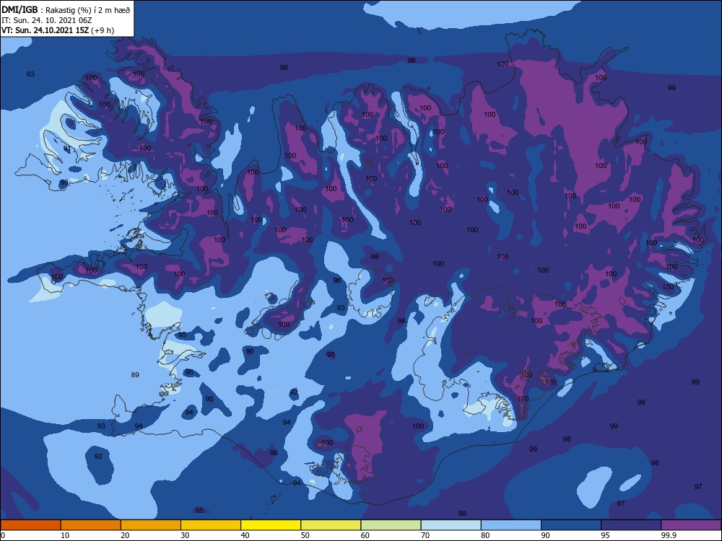Click the legend tick label '10'
722x541 pixels.
tap(65, 535)
